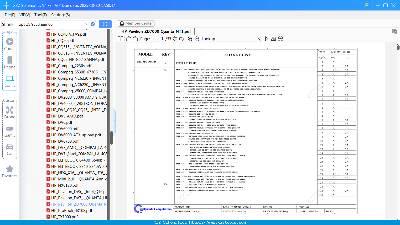The image size is (400, 225).
Task: Click the blue search button
Action: pos(105,24)
